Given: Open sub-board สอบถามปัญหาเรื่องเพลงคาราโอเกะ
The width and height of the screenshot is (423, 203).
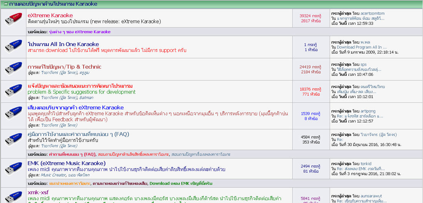Looking at the screenshot, I should 201,154.
